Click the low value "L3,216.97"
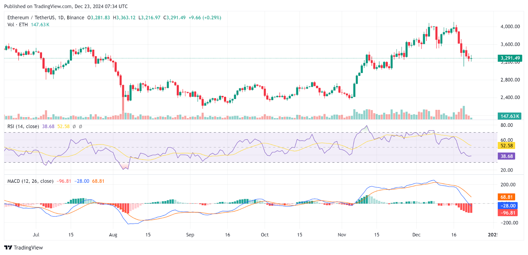 coord(149,17)
